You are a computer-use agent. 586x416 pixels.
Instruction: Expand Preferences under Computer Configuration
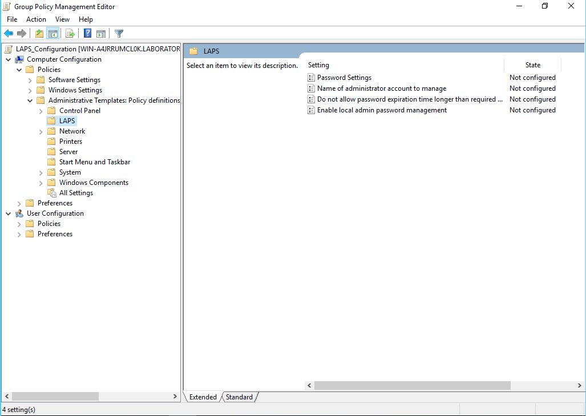pyautogui.click(x=19, y=203)
